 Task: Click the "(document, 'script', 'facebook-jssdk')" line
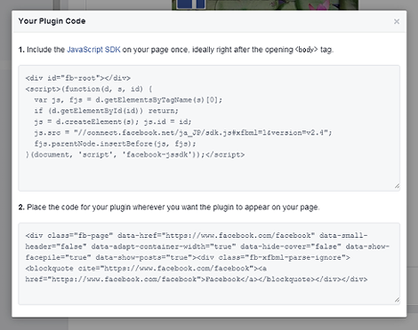[135, 154]
